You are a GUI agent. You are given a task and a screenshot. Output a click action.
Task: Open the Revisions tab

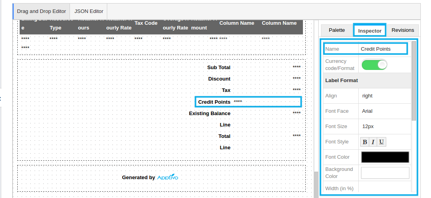point(403,30)
